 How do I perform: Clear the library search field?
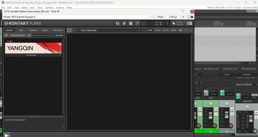point(52,35)
